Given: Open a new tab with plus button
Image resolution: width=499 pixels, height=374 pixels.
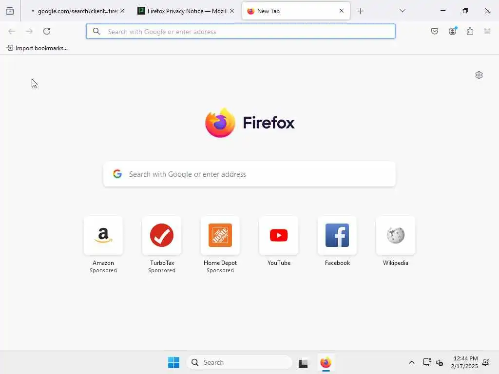Looking at the screenshot, I should pyautogui.click(x=360, y=11).
